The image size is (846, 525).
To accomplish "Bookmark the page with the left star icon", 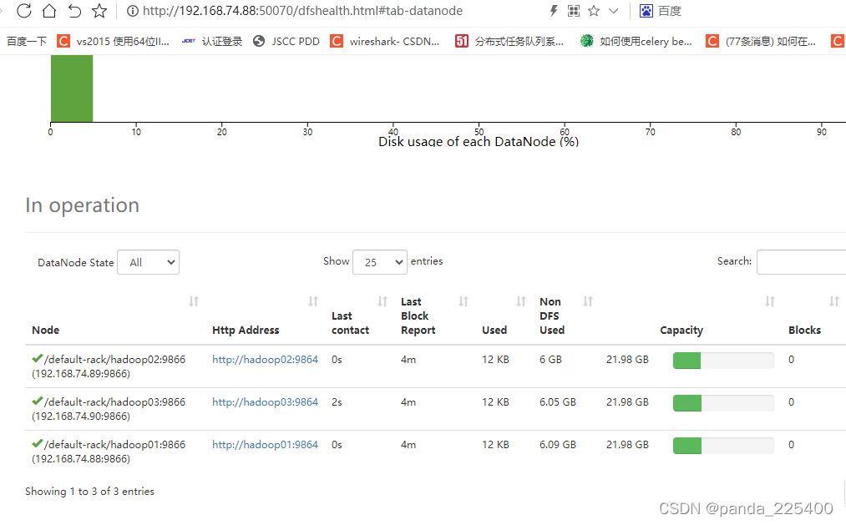I will click(99, 11).
